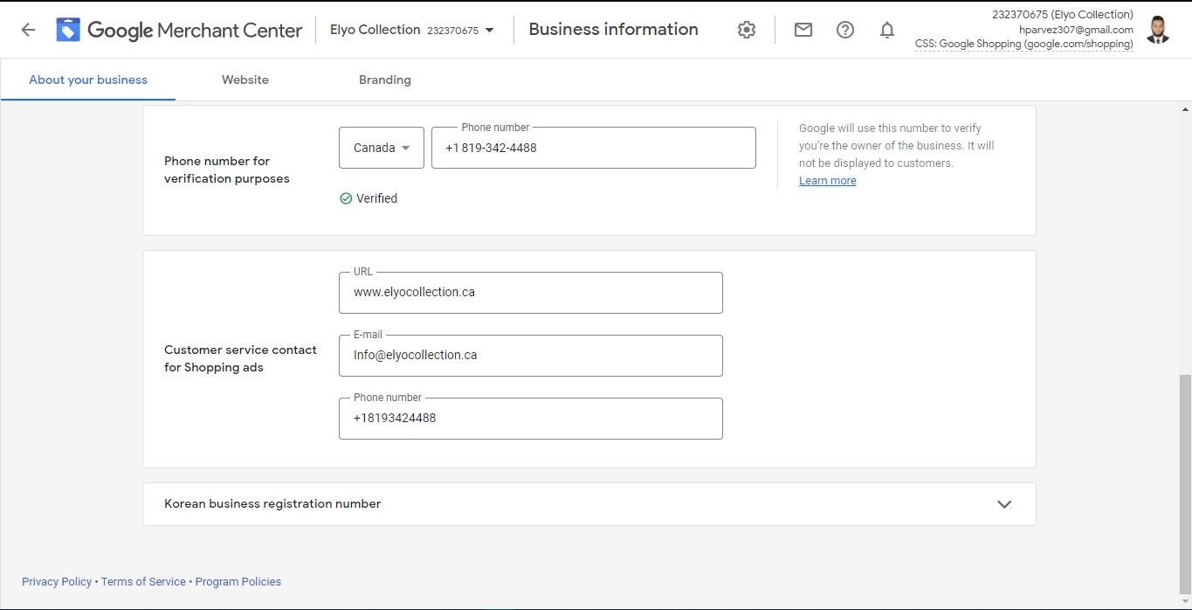Open the Terms of Service link
The width and height of the screenshot is (1192, 610).
point(143,582)
